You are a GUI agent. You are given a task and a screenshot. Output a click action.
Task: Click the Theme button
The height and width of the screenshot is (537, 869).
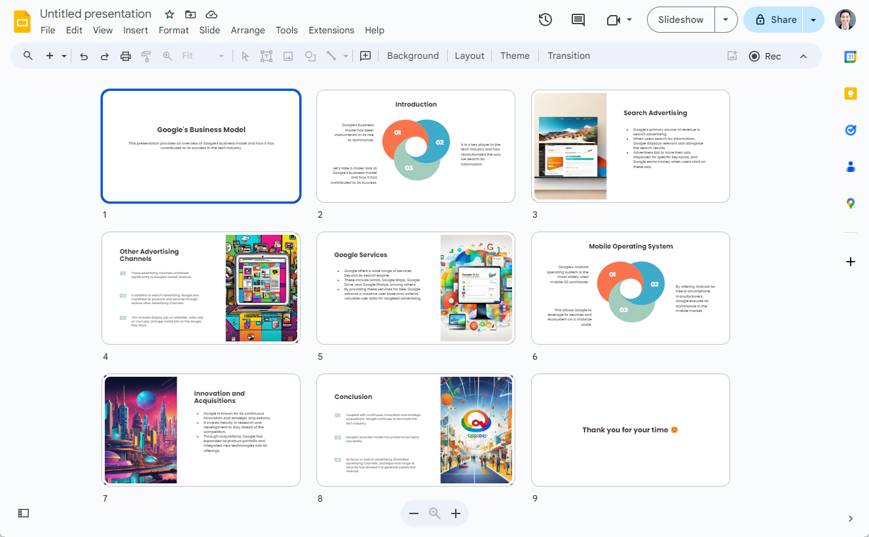[x=515, y=56]
